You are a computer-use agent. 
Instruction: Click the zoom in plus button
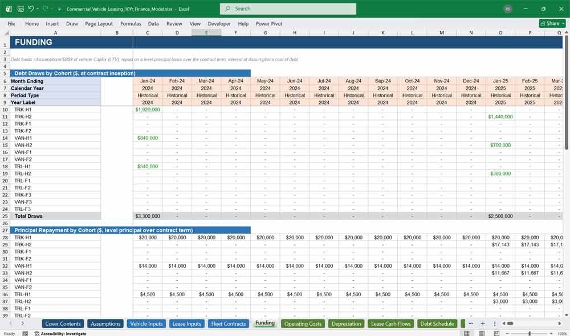point(551,334)
